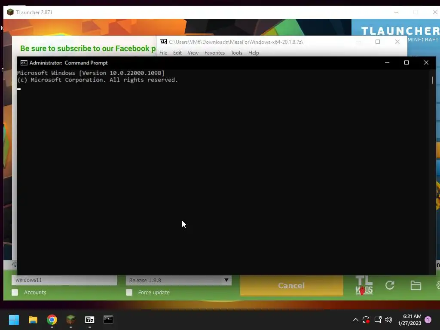Screen dimensions: 440x330
Task: Click the refresh icon in TLauncher
Action: 390,285
